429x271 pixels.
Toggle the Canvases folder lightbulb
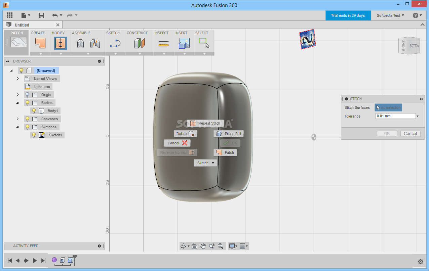pos(28,119)
